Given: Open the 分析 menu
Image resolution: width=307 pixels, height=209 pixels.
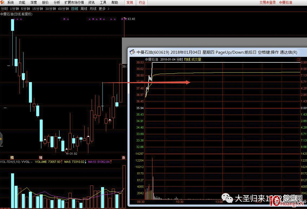Looking at the screenshot, I should [x=57, y=2].
